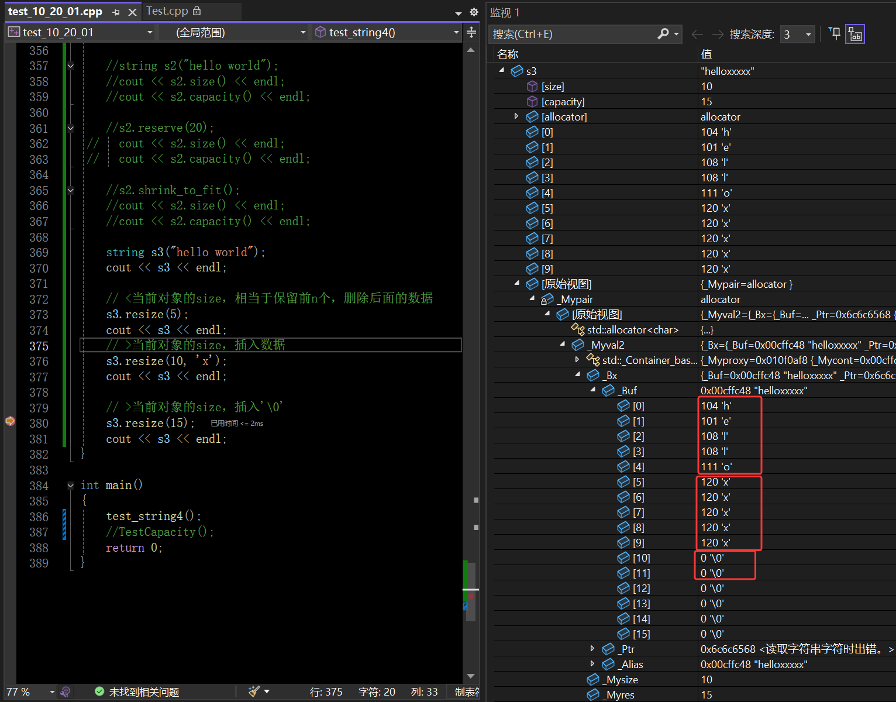Click the yellow arrow breakpoint marker

pyautogui.click(x=10, y=421)
